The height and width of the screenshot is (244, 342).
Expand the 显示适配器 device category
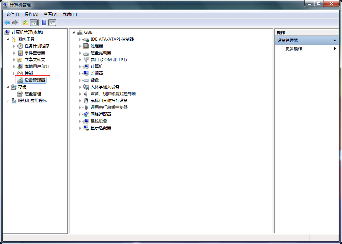pyautogui.click(x=80, y=128)
